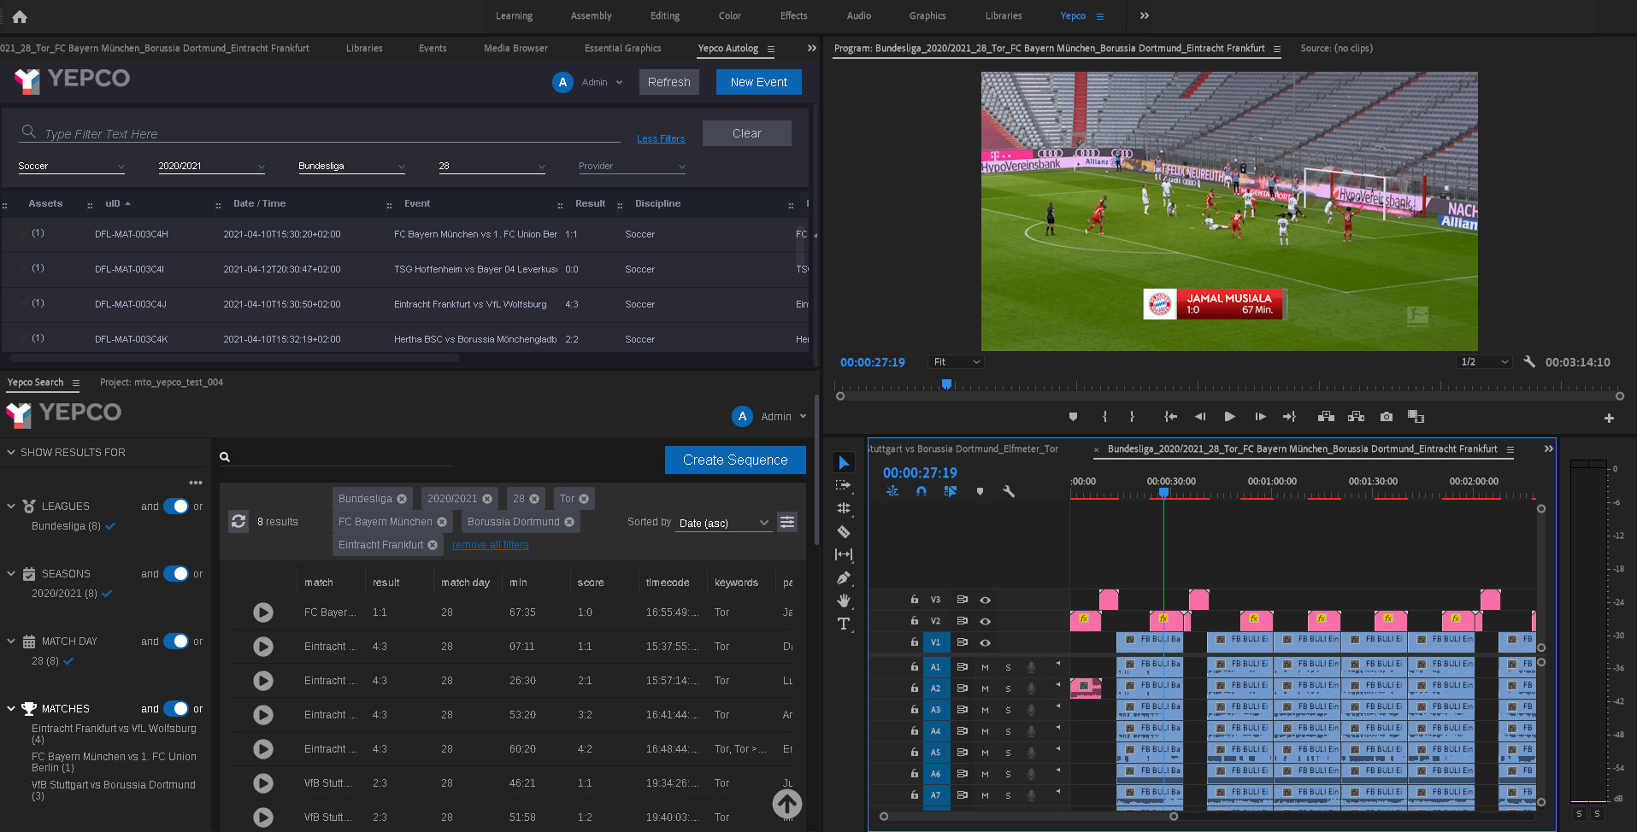Select the Pen tool

[844, 577]
